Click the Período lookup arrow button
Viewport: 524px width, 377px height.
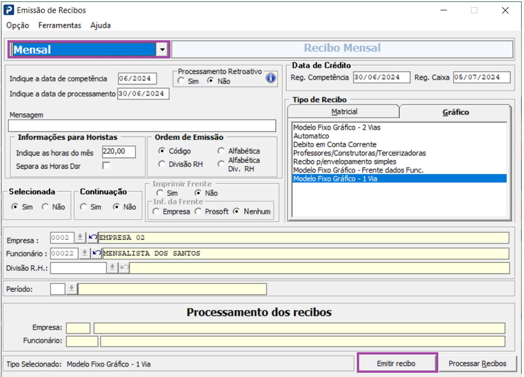pos(72,289)
